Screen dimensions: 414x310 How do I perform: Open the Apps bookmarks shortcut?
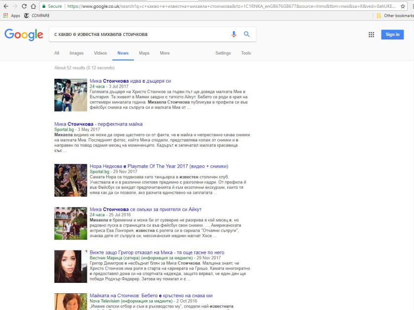point(12,16)
